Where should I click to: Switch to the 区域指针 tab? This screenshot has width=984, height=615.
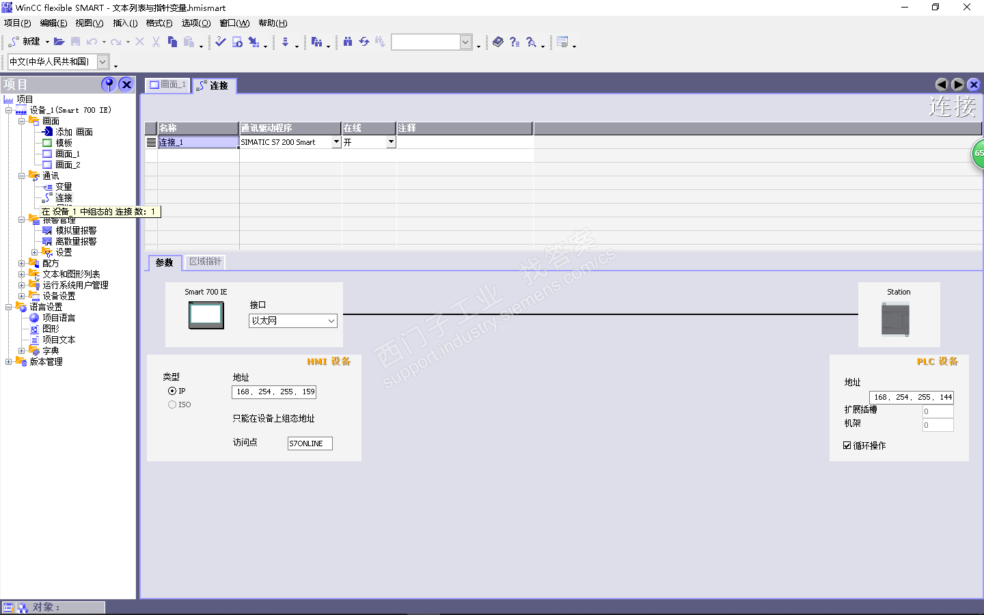205,262
